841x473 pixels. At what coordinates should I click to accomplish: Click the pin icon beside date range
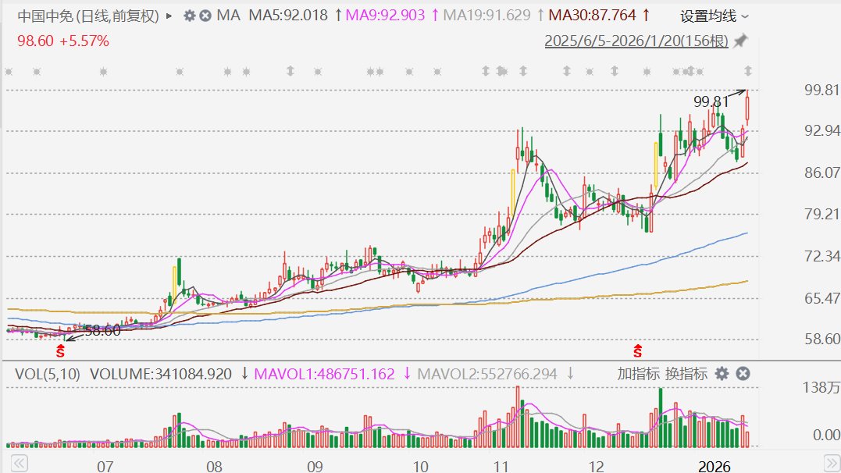(740, 41)
